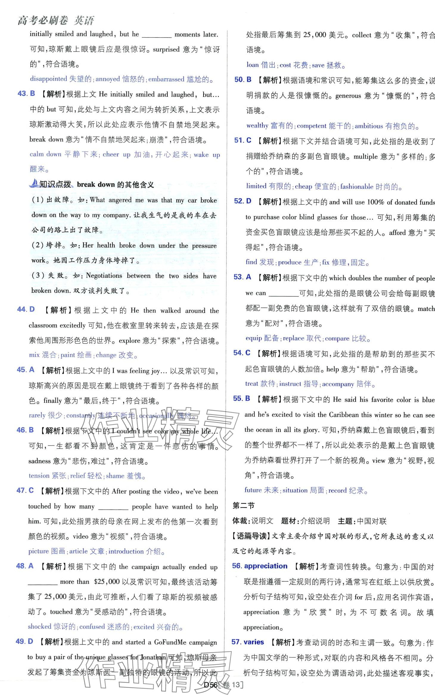
Task: Click the heading break down 的其他含义
Action: coord(115,184)
